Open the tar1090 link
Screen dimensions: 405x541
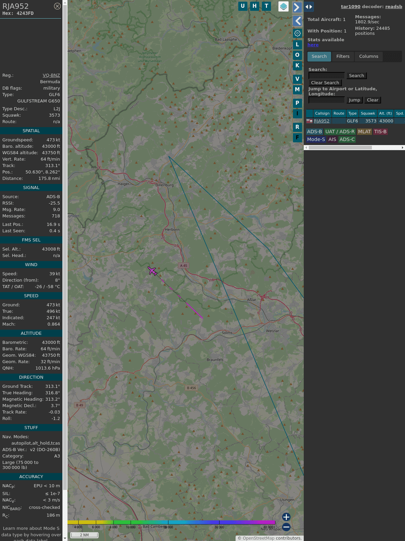click(350, 6)
